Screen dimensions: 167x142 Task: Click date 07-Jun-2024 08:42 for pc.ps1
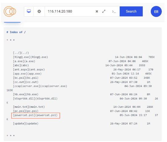point(124,111)
